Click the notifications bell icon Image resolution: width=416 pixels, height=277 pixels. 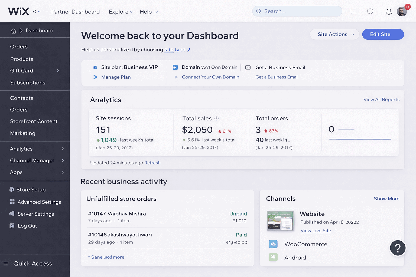(389, 12)
